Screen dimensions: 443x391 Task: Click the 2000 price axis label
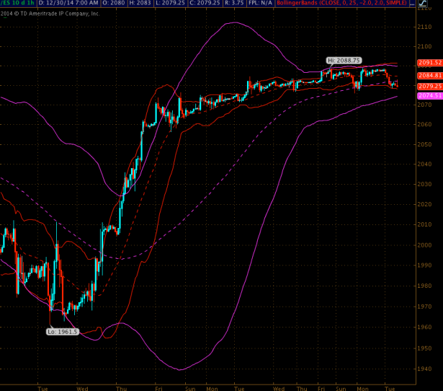pos(425,243)
